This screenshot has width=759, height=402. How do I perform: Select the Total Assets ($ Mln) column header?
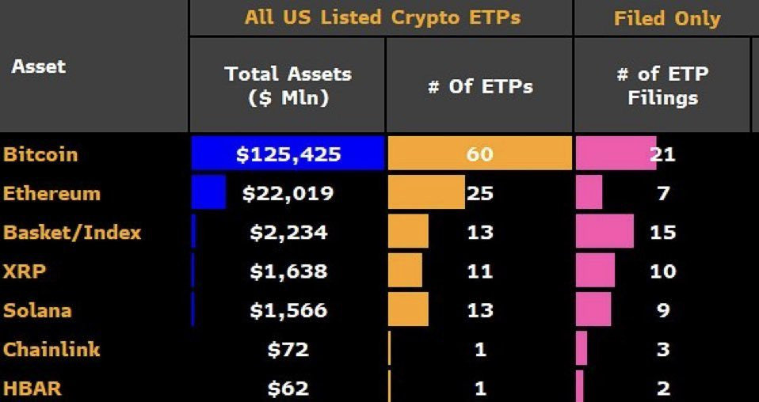point(288,85)
